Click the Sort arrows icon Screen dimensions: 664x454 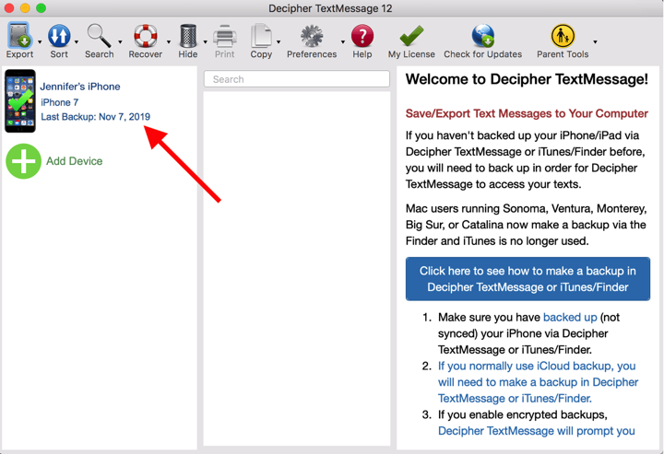pyautogui.click(x=59, y=37)
